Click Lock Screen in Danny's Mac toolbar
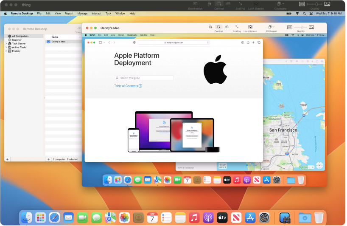The image size is (347, 226). (250, 27)
